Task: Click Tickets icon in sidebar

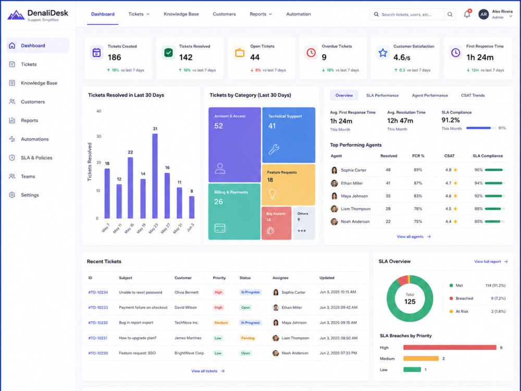Action: (12, 64)
